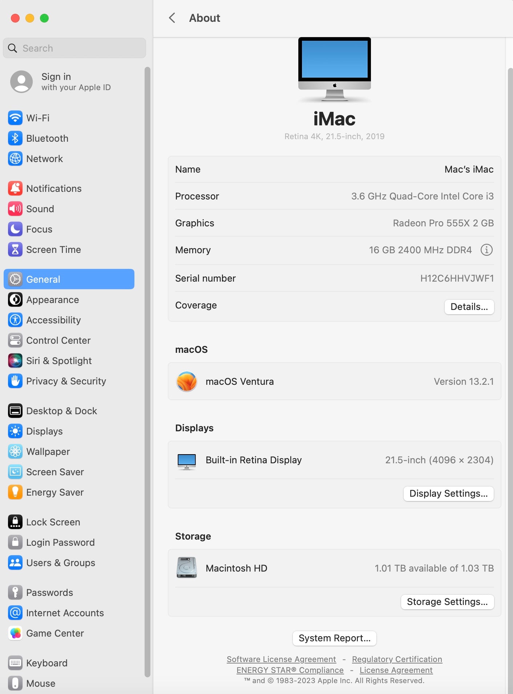Image resolution: width=513 pixels, height=694 pixels.
Task: Click the Control Center icon
Action: click(15, 340)
